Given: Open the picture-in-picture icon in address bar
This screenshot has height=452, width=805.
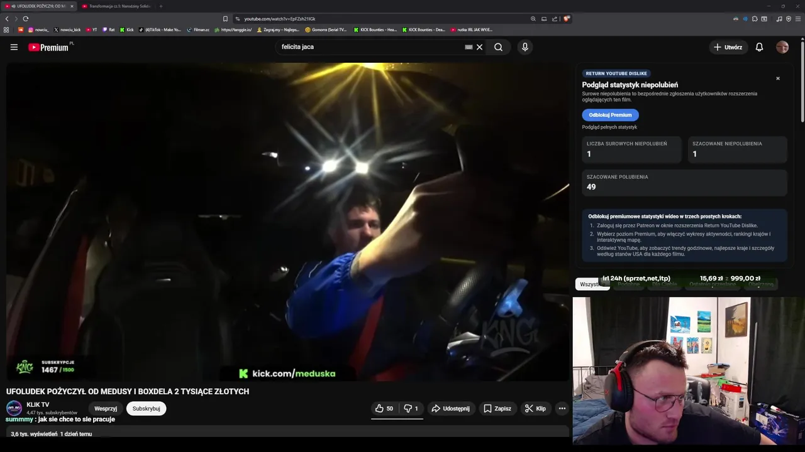Looking at the screenshot, I should click(x=544, y=19).
